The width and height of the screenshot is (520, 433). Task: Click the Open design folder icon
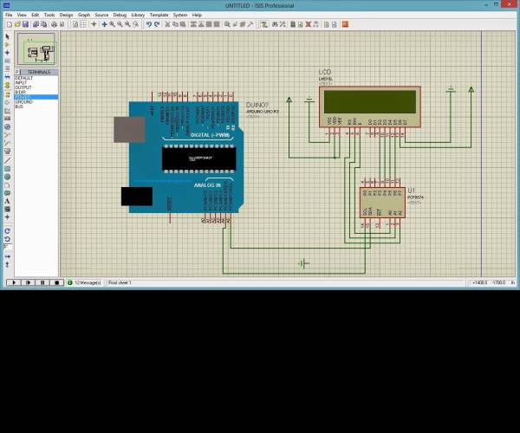(17, 24)
